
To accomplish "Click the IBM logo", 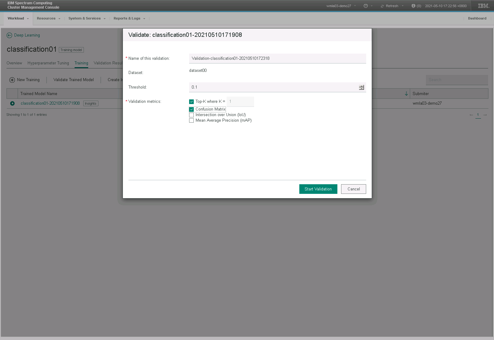I will point(483,6).
